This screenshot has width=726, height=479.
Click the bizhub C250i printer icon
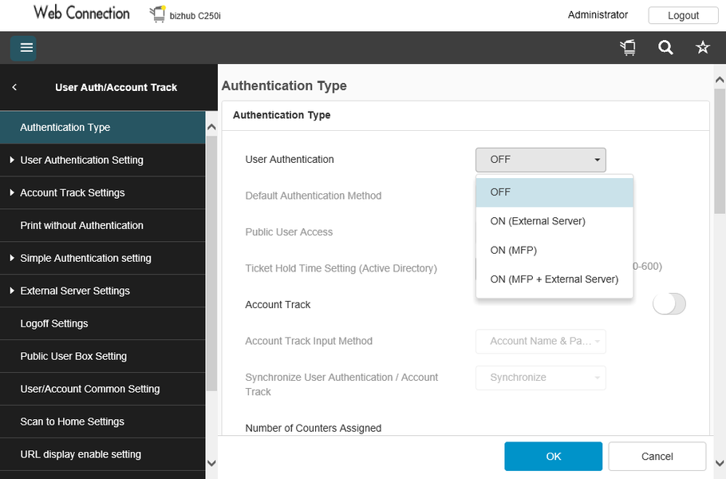pos(157,14)
